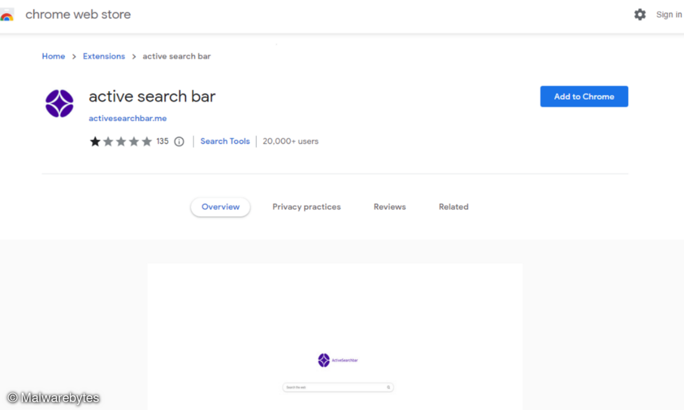
Task: Click the chrome web store title text
Action: (78, 15)
